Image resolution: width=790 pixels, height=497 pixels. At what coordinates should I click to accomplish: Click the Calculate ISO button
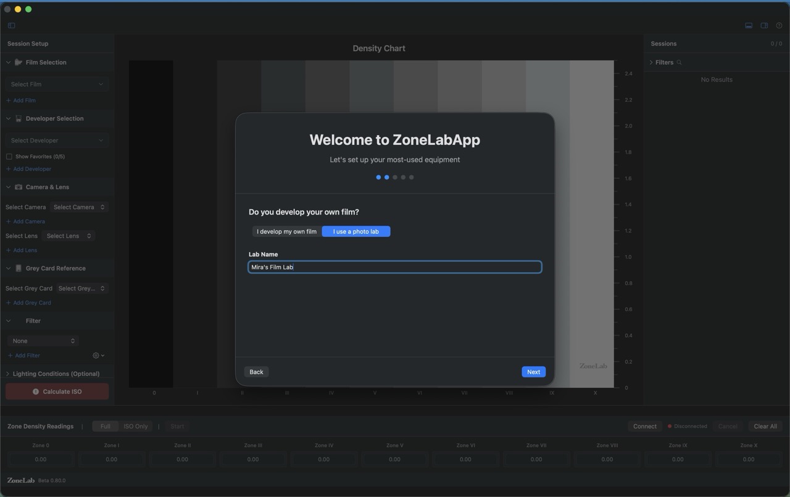tap(57, 392)
